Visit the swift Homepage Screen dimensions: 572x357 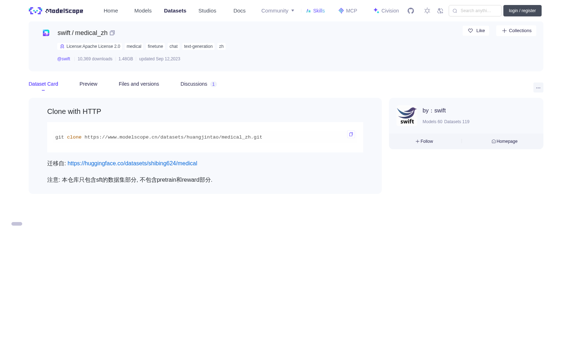coord(504,141)
